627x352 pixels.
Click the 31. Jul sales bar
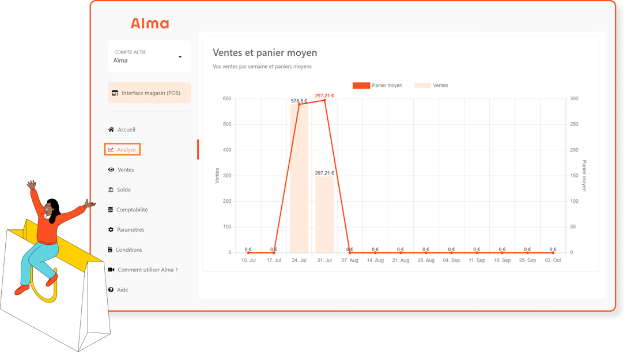pos(324,214)
